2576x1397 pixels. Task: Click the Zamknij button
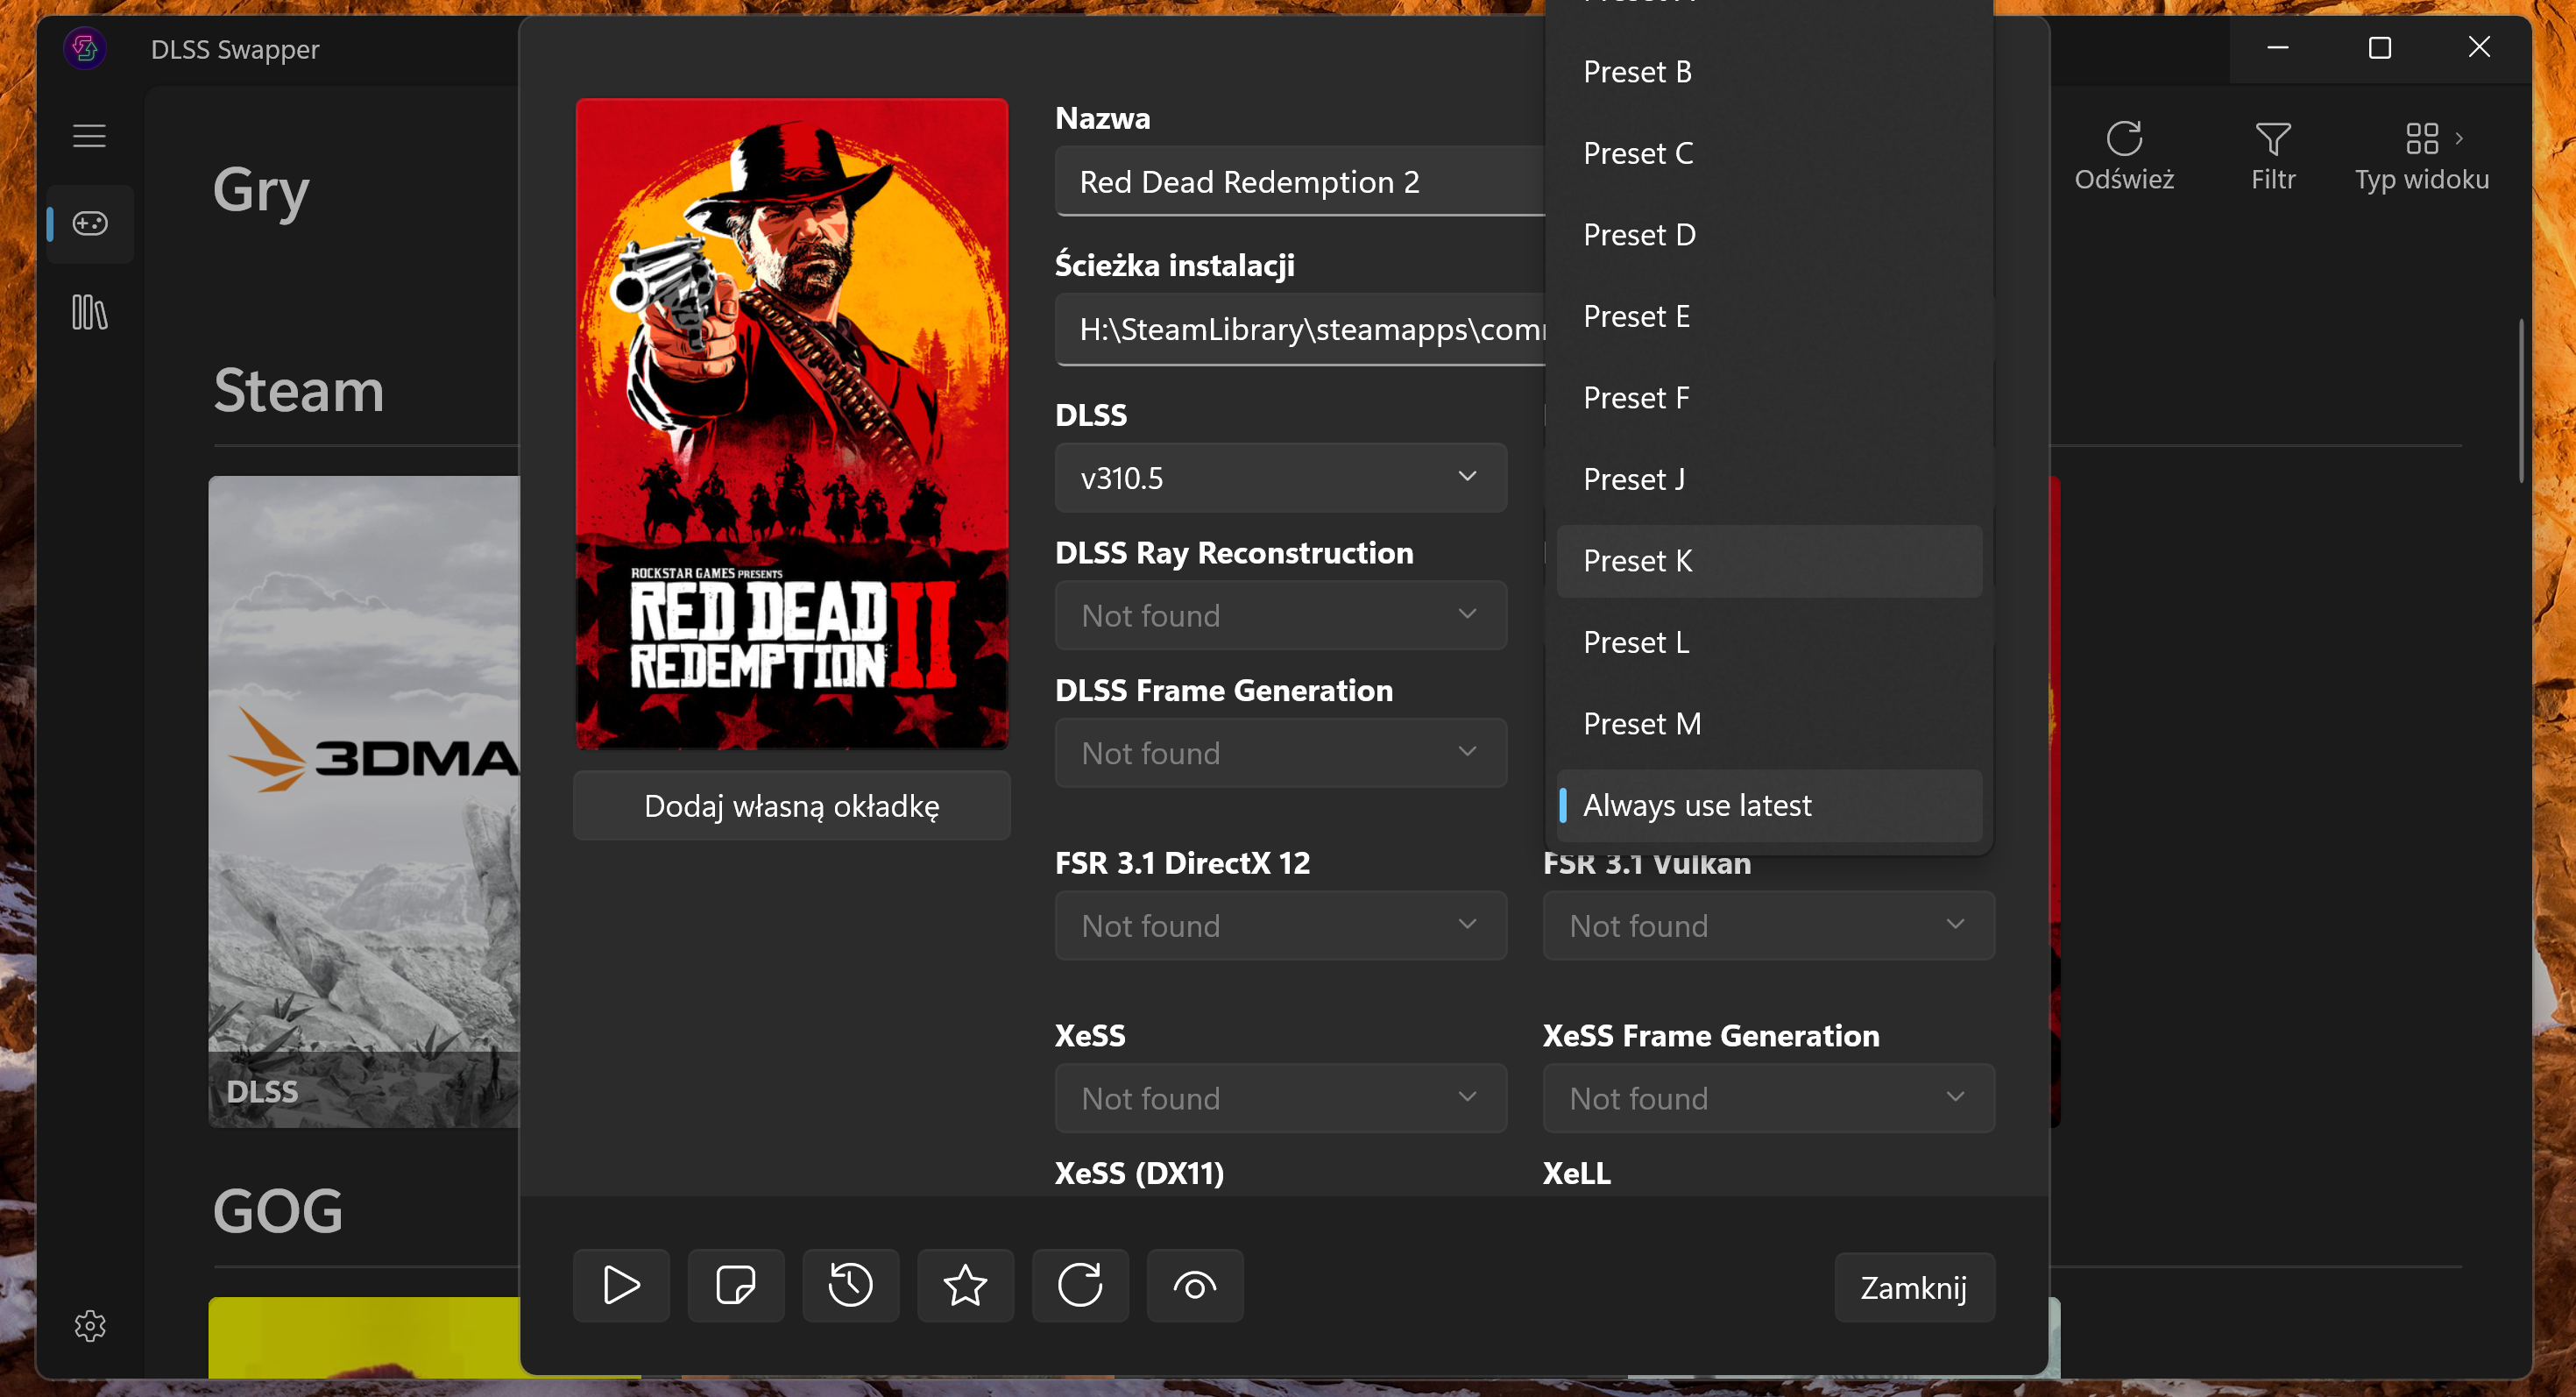1913,1287
